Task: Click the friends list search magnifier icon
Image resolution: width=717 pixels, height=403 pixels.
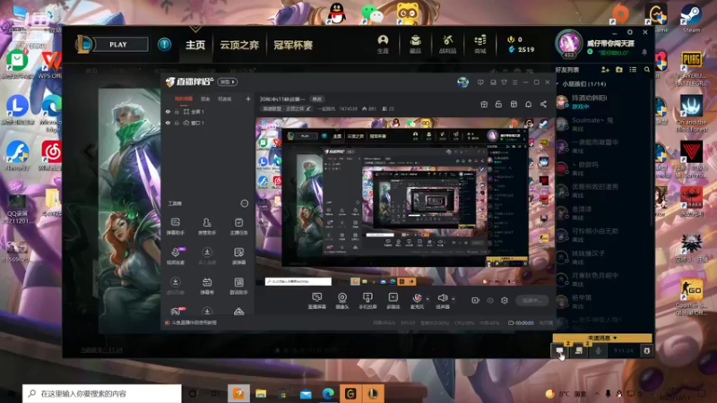Action: 646,70
